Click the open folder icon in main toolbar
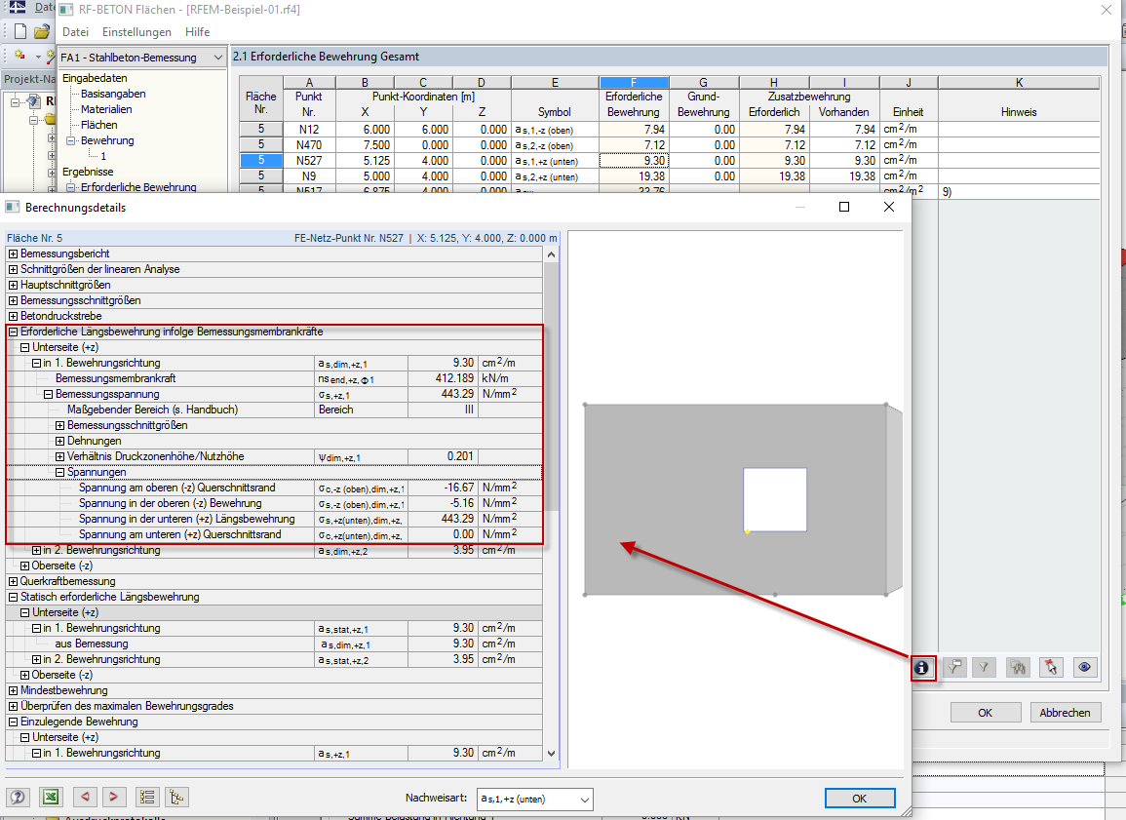 (42, 31)
